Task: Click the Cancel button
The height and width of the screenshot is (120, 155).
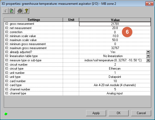Action: (x=141, y=113)
